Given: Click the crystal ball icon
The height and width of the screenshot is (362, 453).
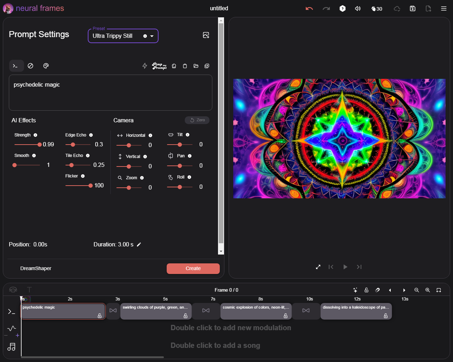Looking at the screenshot, I should tap(174, 66).
